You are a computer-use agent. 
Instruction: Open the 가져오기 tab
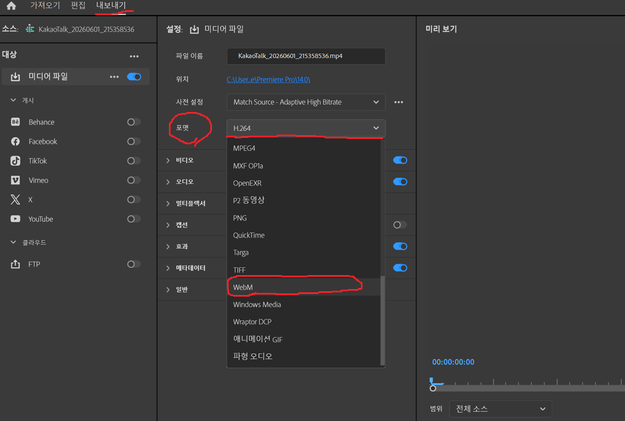tap(45, 5)
